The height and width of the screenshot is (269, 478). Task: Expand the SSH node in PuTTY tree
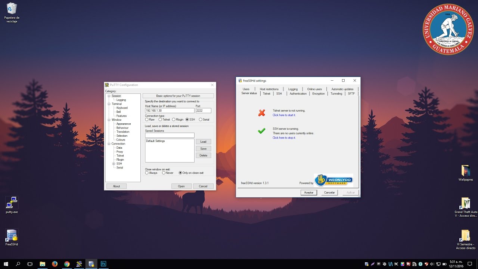pyautogui.click(x=114, y=164)
